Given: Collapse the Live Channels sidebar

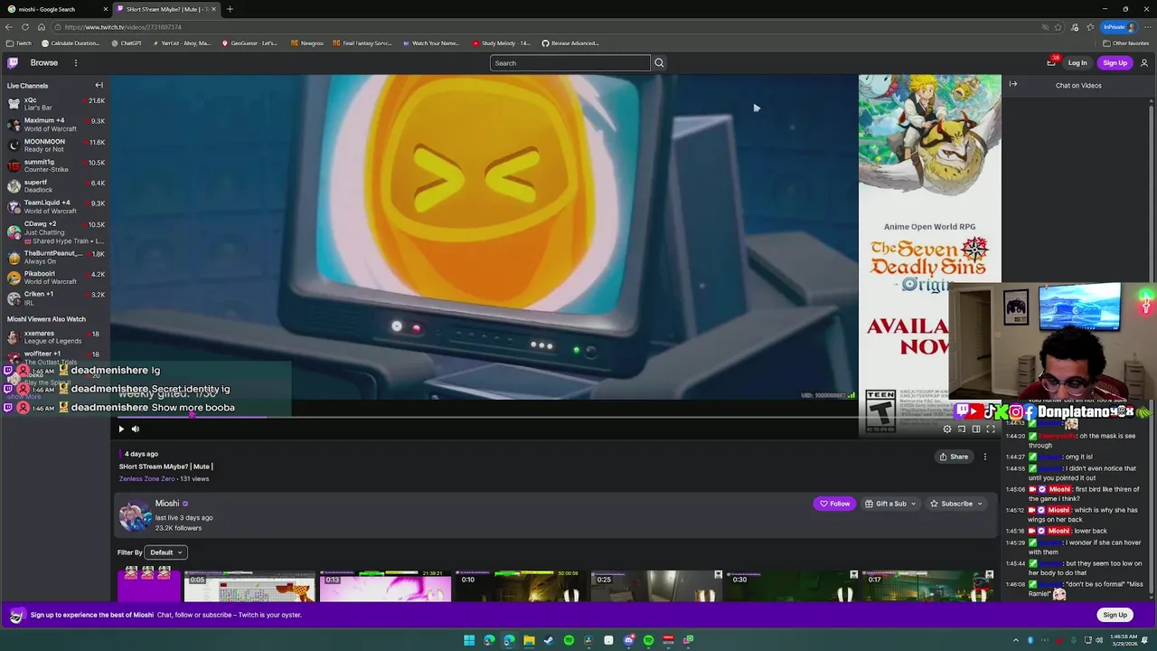Looking at the screenshot, I should pos(99,85).
